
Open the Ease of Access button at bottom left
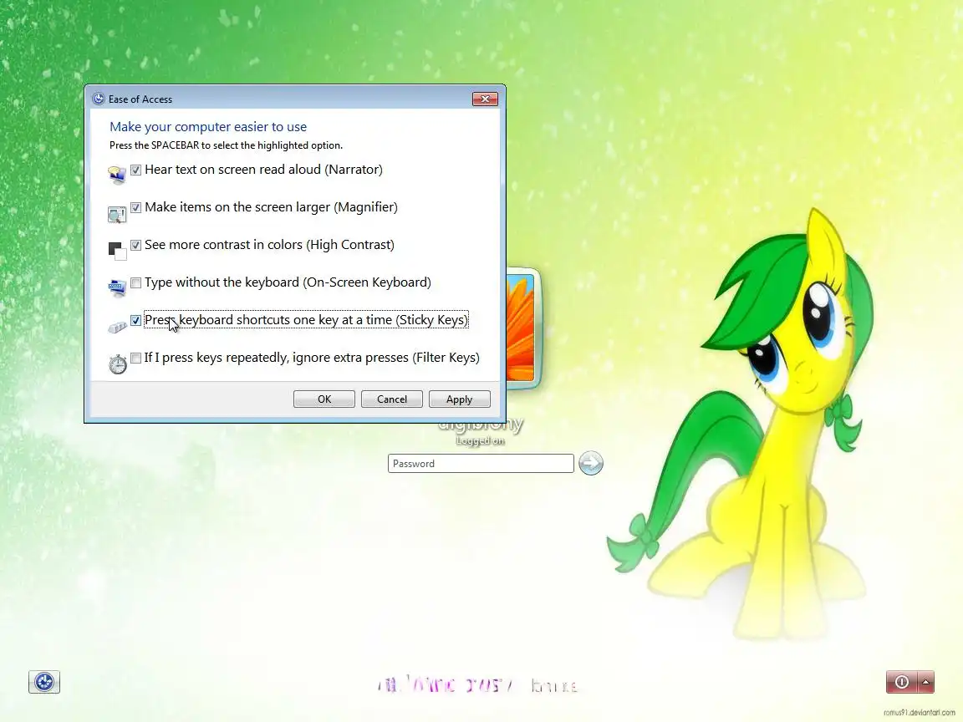coord(44,682)
